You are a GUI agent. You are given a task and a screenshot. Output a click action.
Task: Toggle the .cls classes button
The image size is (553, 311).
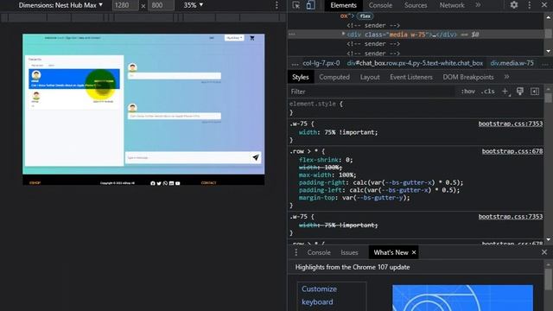[488, 92]
